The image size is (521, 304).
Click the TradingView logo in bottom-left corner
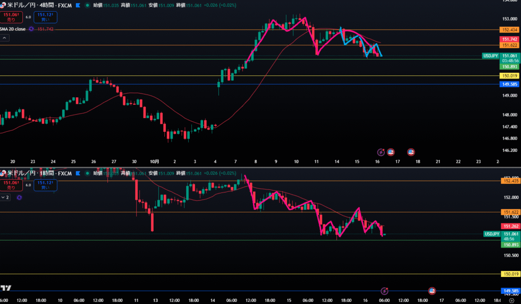click(7, 288)
